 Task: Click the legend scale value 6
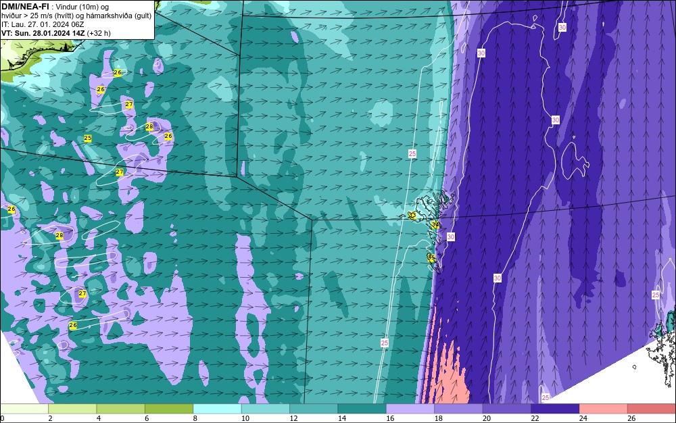click(x=147, y=418)
